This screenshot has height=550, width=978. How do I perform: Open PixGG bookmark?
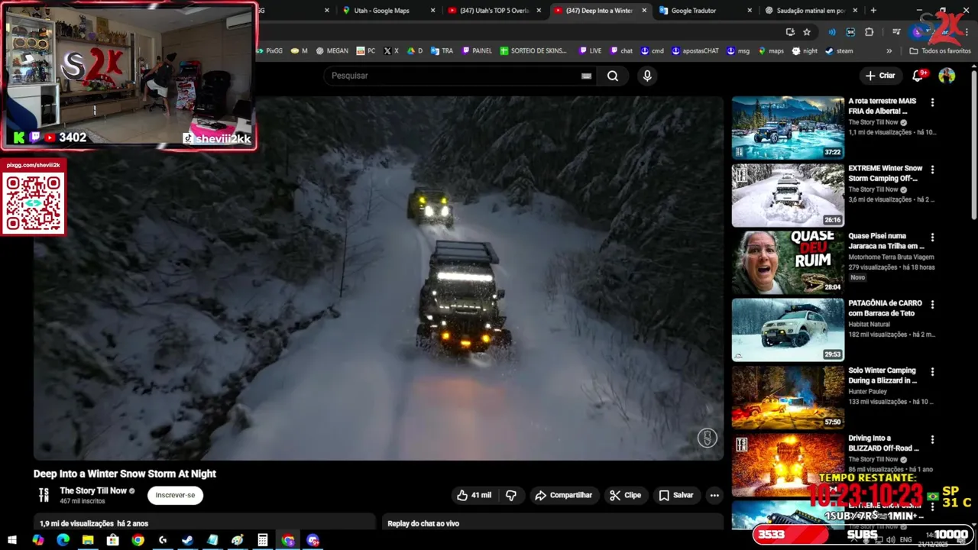(269, 51)
